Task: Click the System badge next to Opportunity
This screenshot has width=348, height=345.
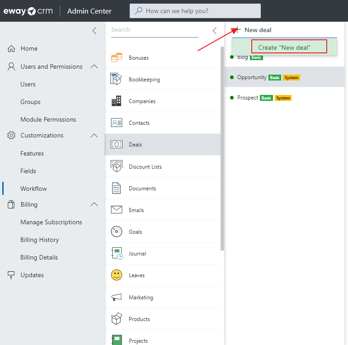Action: [x=292, y=77]
